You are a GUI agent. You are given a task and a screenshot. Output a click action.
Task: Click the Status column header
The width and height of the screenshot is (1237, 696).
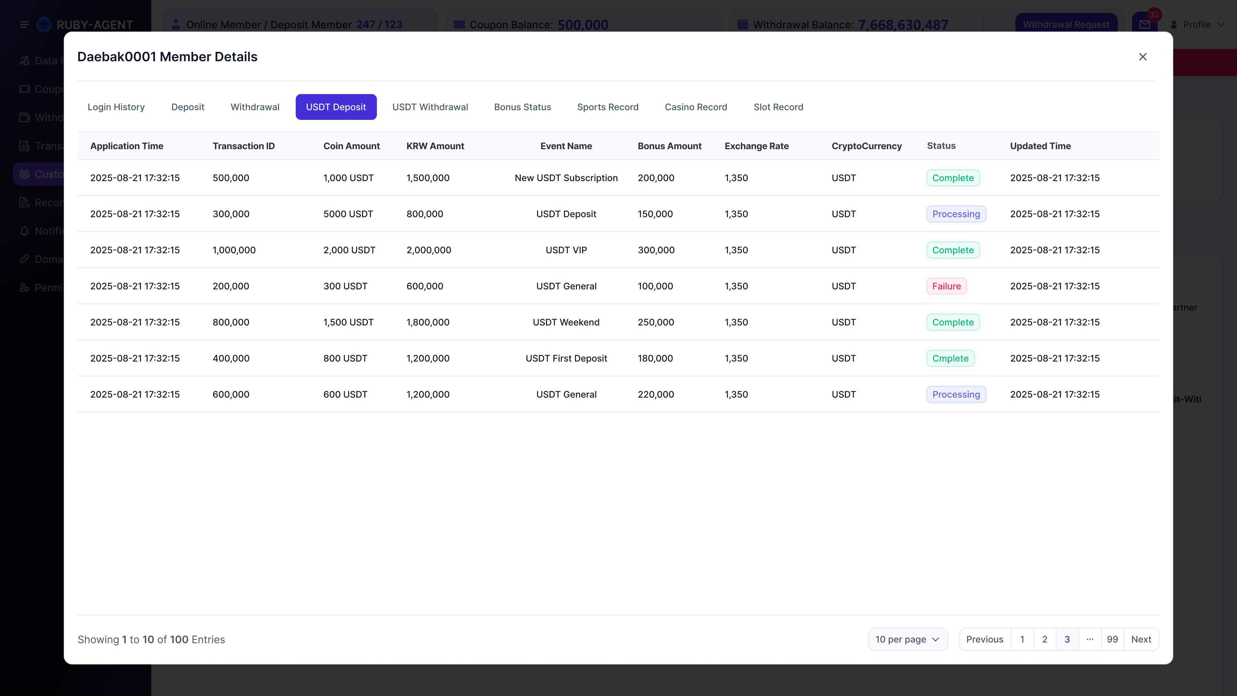pos(941,146)
